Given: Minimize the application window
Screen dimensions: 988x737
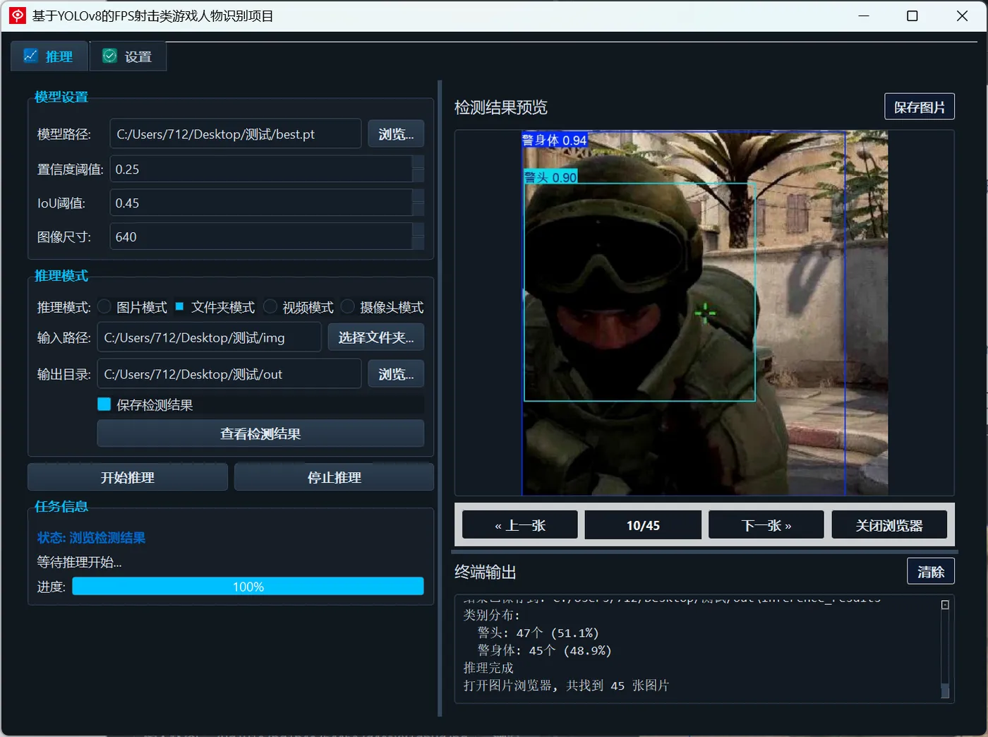Looking at the screenshot, I should click(x=864, y=16).
